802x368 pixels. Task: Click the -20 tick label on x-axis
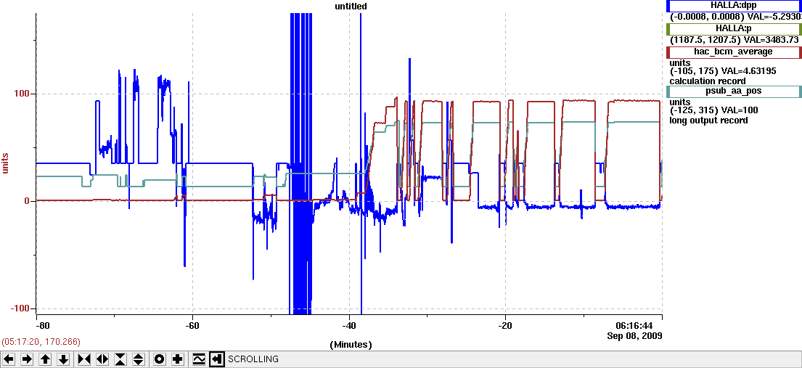pos(505,326)
